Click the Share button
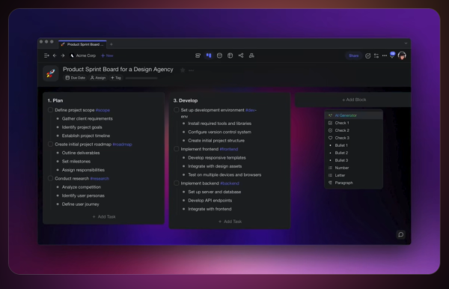The height and width of the screenshot is (289, 449). (354, 55)
